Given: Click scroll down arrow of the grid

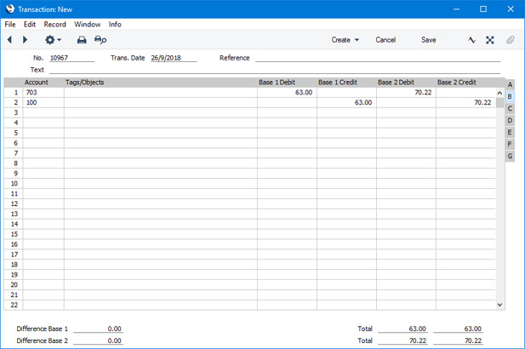Looking at the screenshot, I should coord(499,305).
